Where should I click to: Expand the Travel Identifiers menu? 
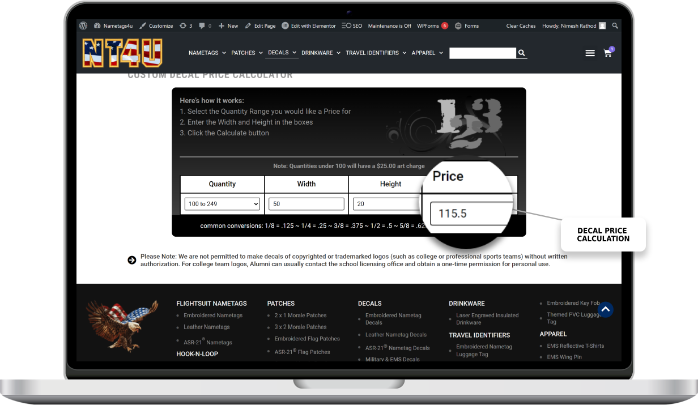click(376, 53)
